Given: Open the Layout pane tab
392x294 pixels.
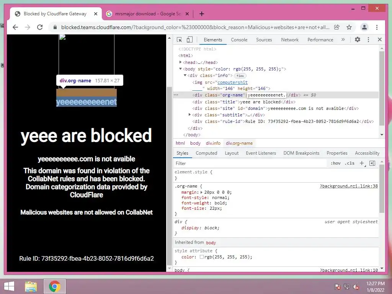Looking at the screenshot, I should coord(232,153).
